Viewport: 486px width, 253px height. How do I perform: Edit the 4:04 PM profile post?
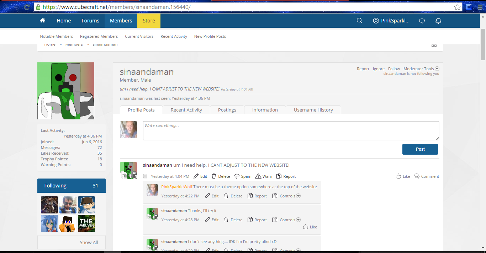(x=200, y=176)
